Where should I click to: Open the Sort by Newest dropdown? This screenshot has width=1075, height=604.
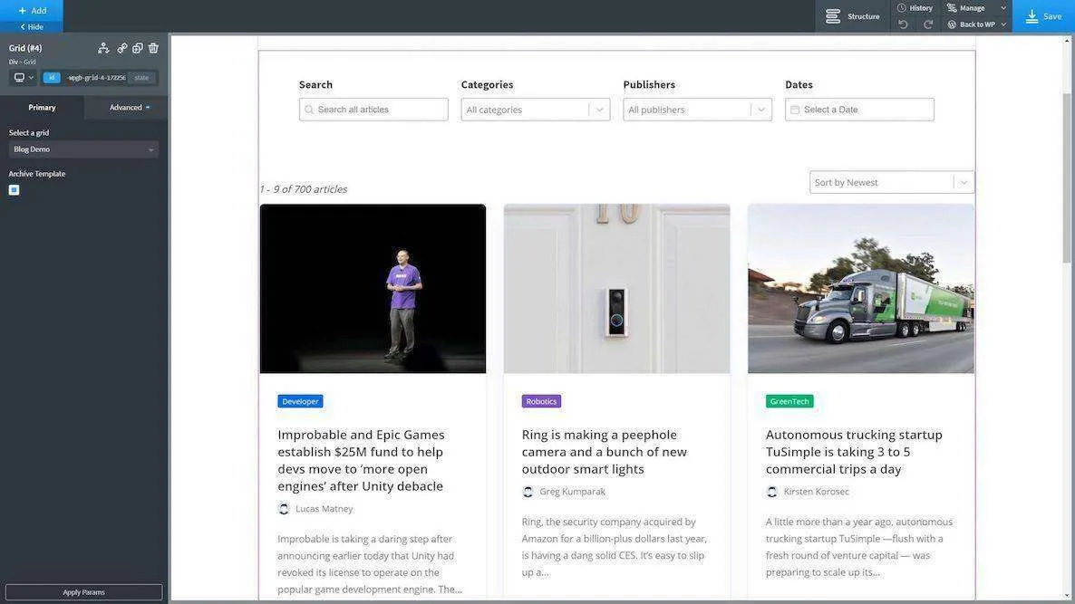click(891, 182)
